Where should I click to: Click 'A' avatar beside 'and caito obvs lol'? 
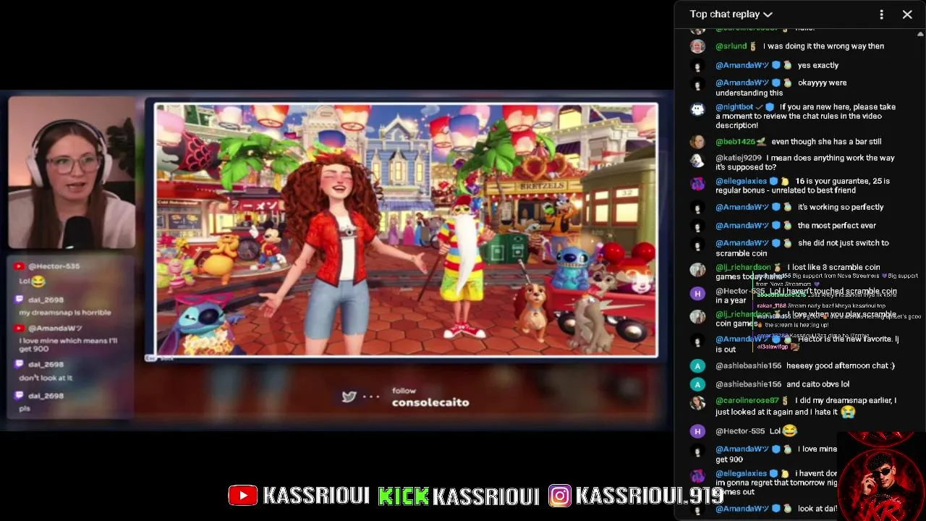point(697,384)
